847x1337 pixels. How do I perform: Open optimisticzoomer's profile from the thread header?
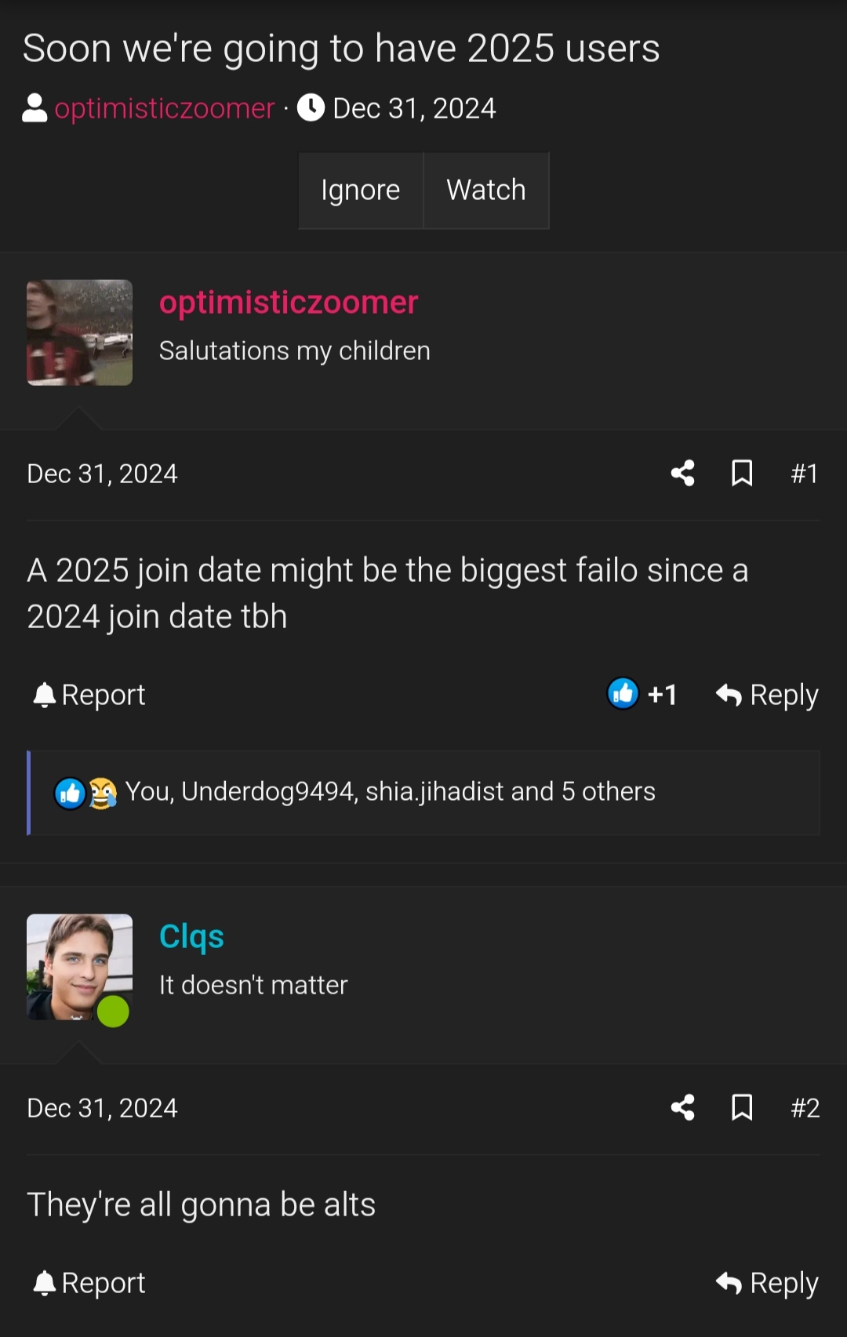point(163,107)
